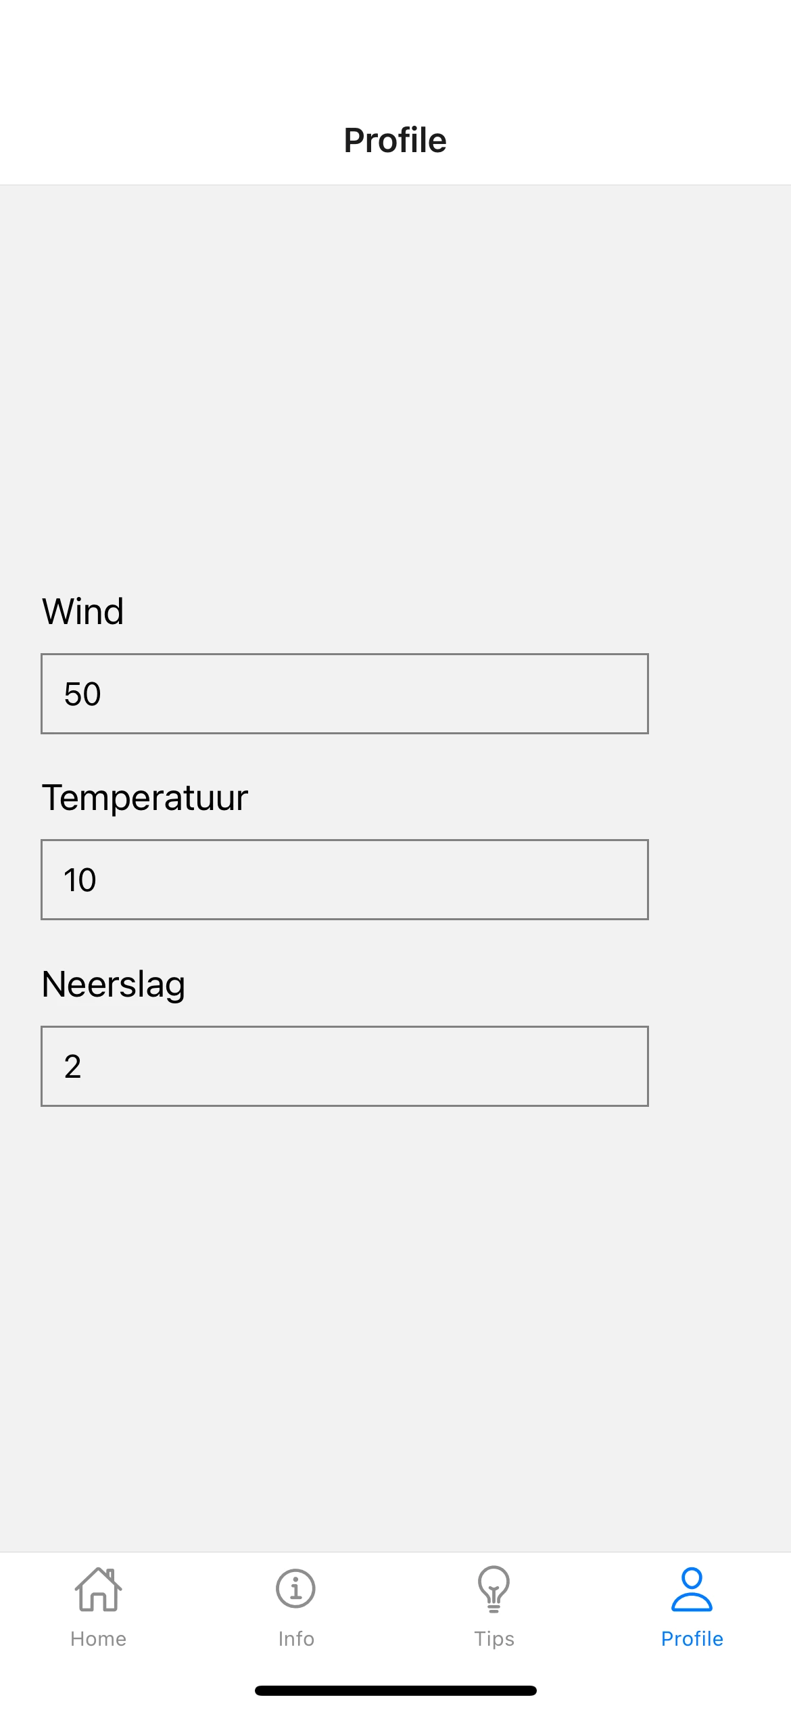Tap the circled 'i' information icon

coord(295,1586)
